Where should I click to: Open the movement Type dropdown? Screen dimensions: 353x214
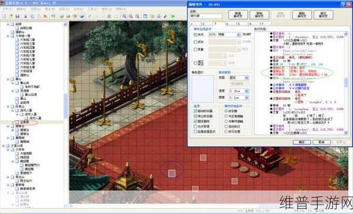pos(247,78)
